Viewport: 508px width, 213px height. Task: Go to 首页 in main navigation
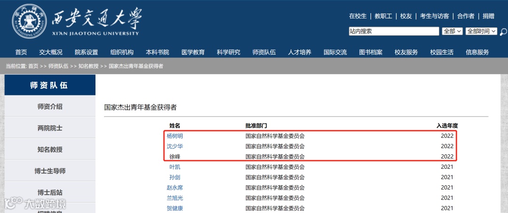(21, 52)
